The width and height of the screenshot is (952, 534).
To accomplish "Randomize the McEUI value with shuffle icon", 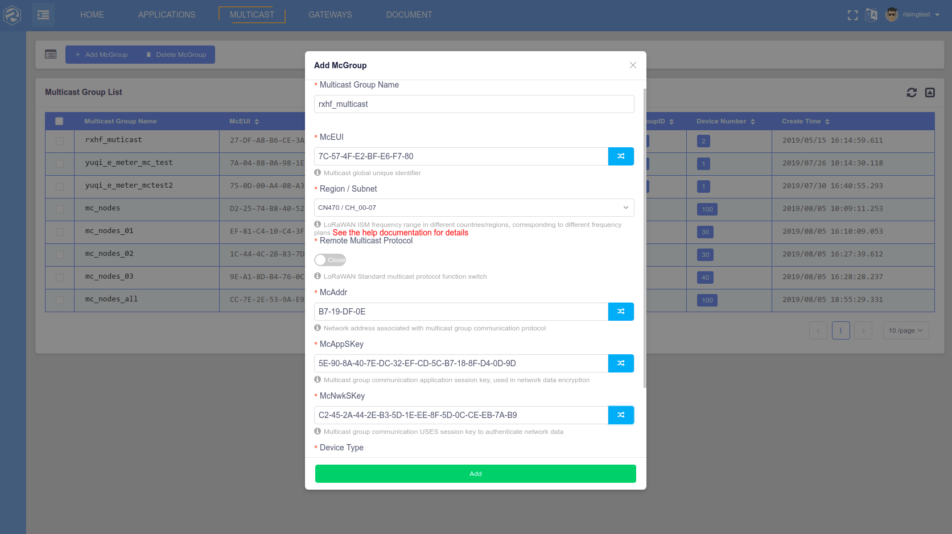I will (x=621, y=156).
